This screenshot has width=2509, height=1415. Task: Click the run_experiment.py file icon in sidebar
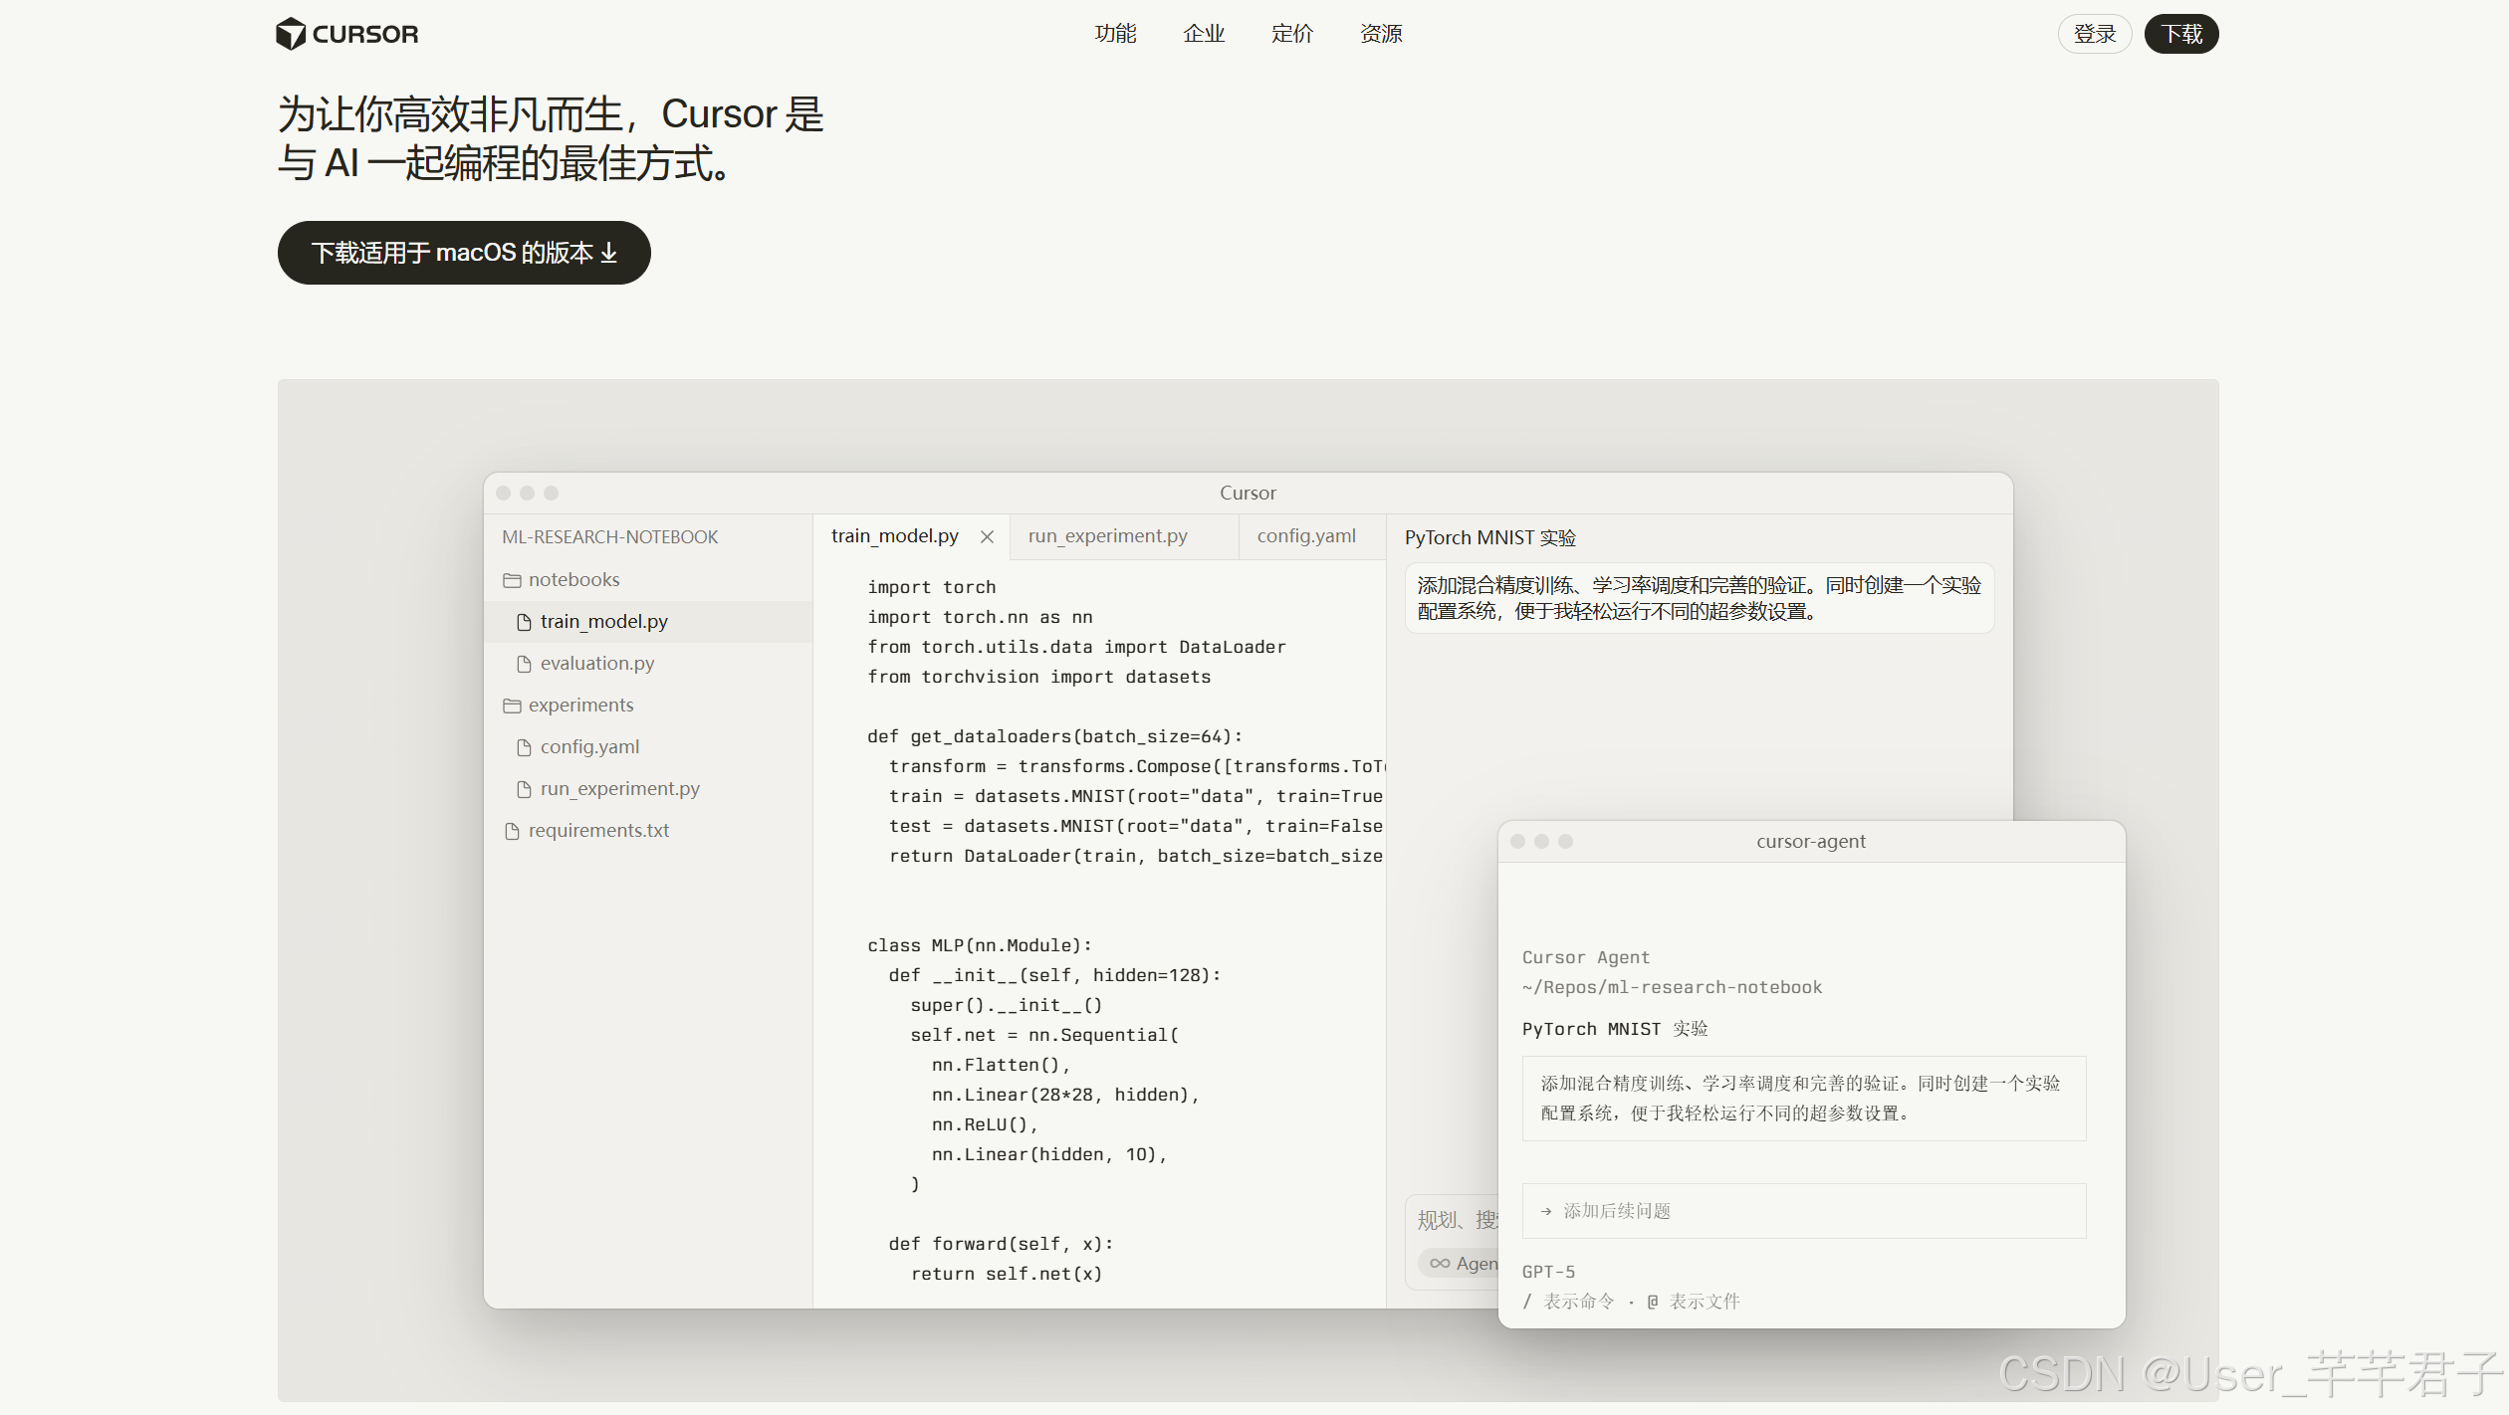pos(524,789)
